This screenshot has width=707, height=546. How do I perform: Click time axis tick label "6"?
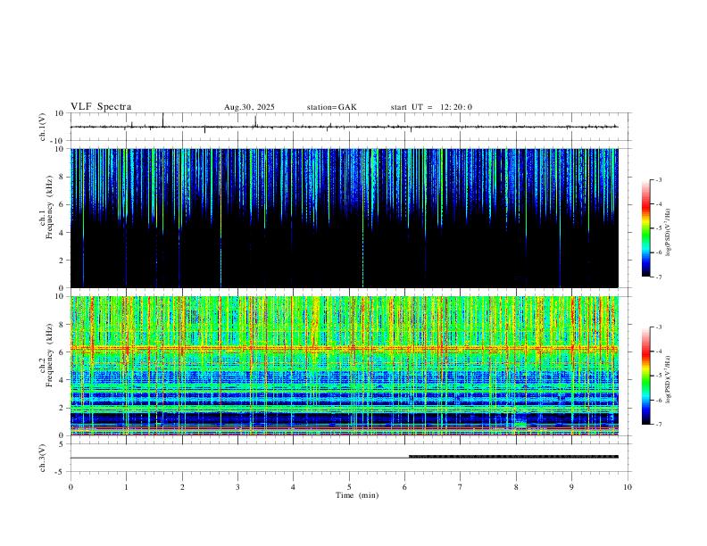404,487
